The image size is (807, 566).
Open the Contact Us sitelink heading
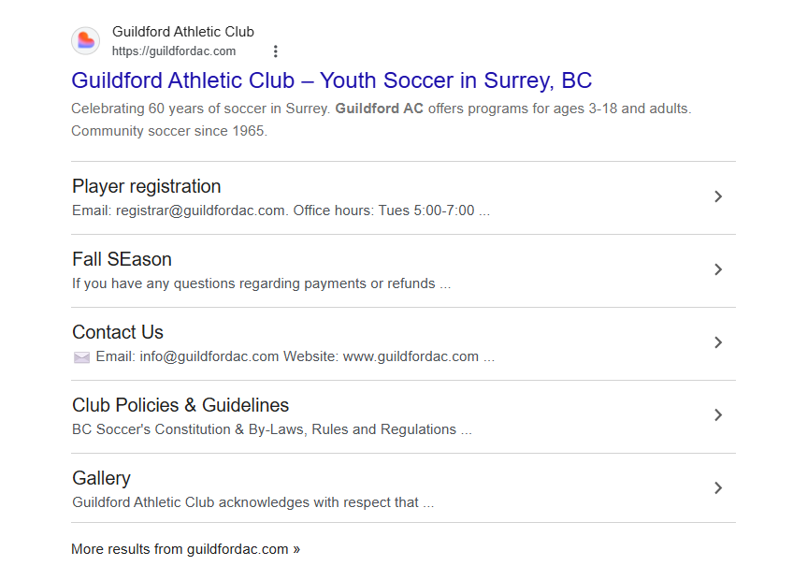click(118, 332)
